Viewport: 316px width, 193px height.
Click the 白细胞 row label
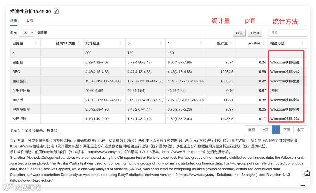(x=18, y=62)
